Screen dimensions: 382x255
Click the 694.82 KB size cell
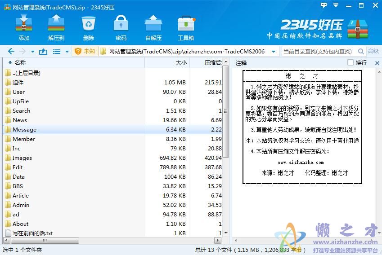(x=172, y=158)
